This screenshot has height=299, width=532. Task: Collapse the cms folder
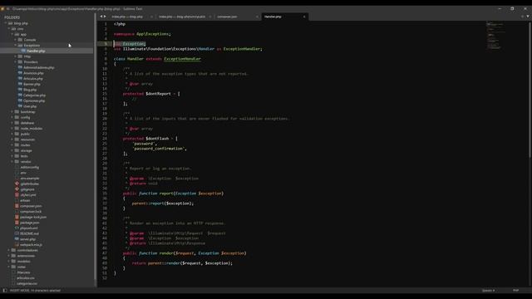coord(9,29)
